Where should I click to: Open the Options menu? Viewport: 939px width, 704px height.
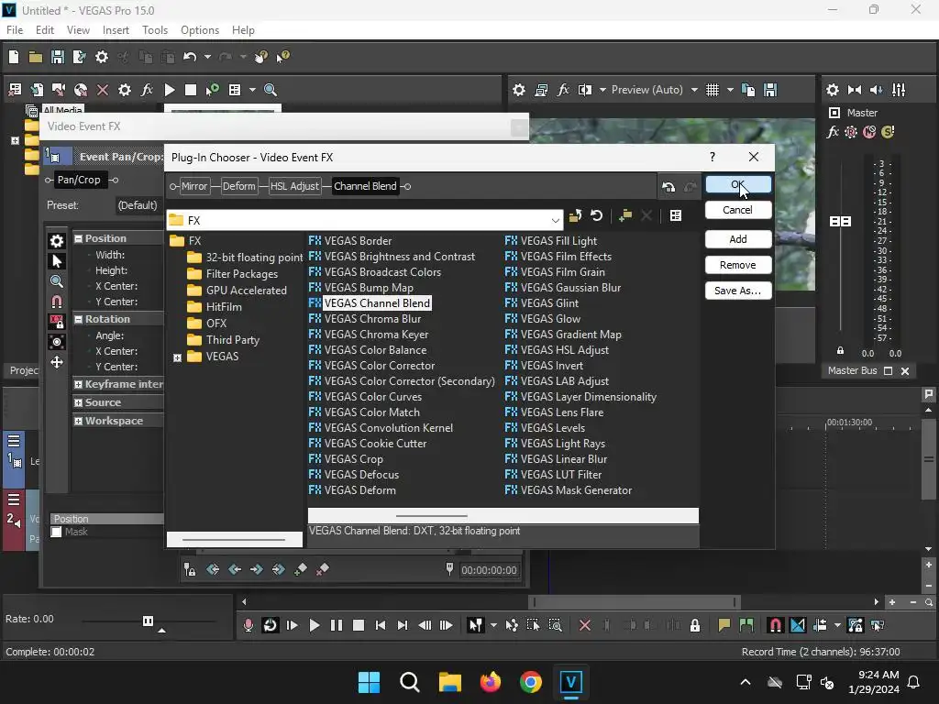pyautogui.click(x=200, y=30)
